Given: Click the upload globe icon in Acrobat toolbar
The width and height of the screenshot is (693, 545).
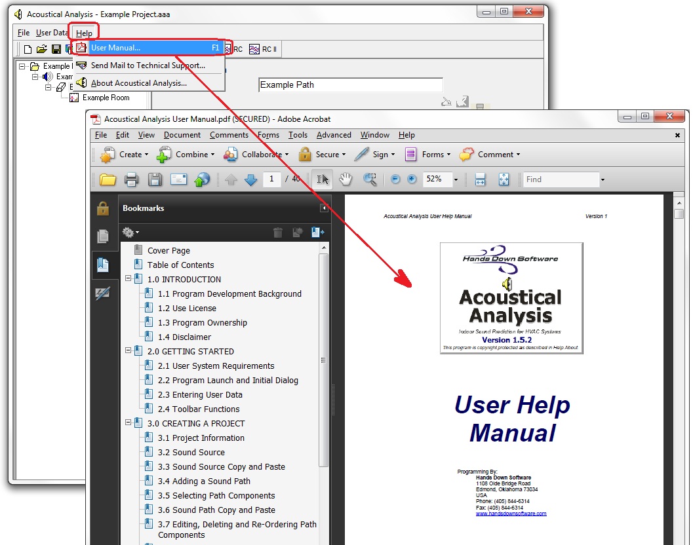Looking at the screenshot, I should [x=203, y=179].
